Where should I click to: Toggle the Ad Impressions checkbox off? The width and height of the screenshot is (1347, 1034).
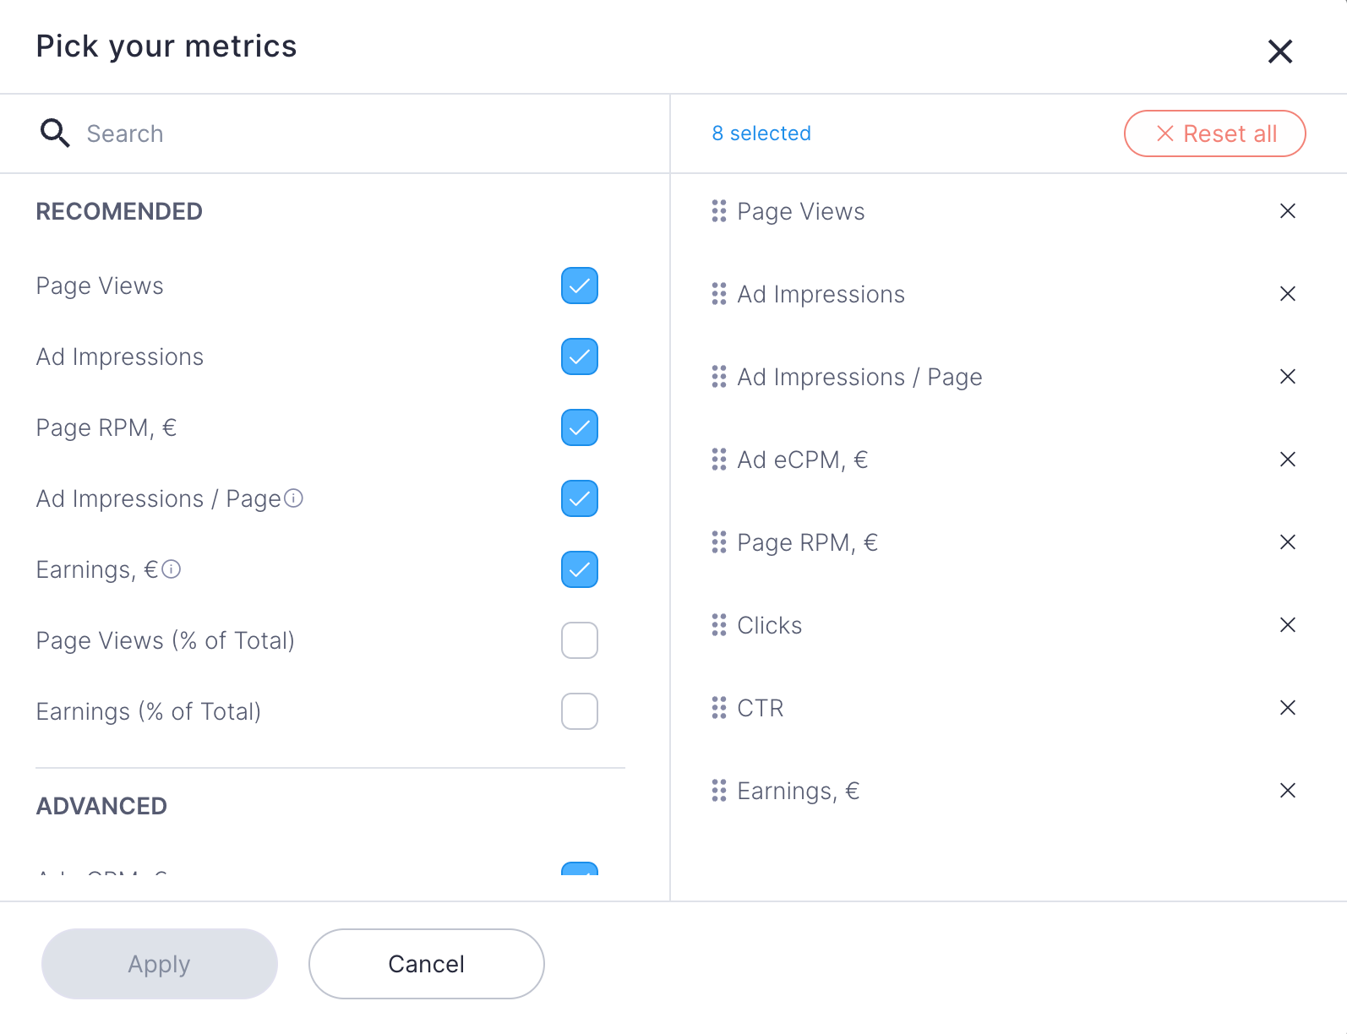[580, 356]
